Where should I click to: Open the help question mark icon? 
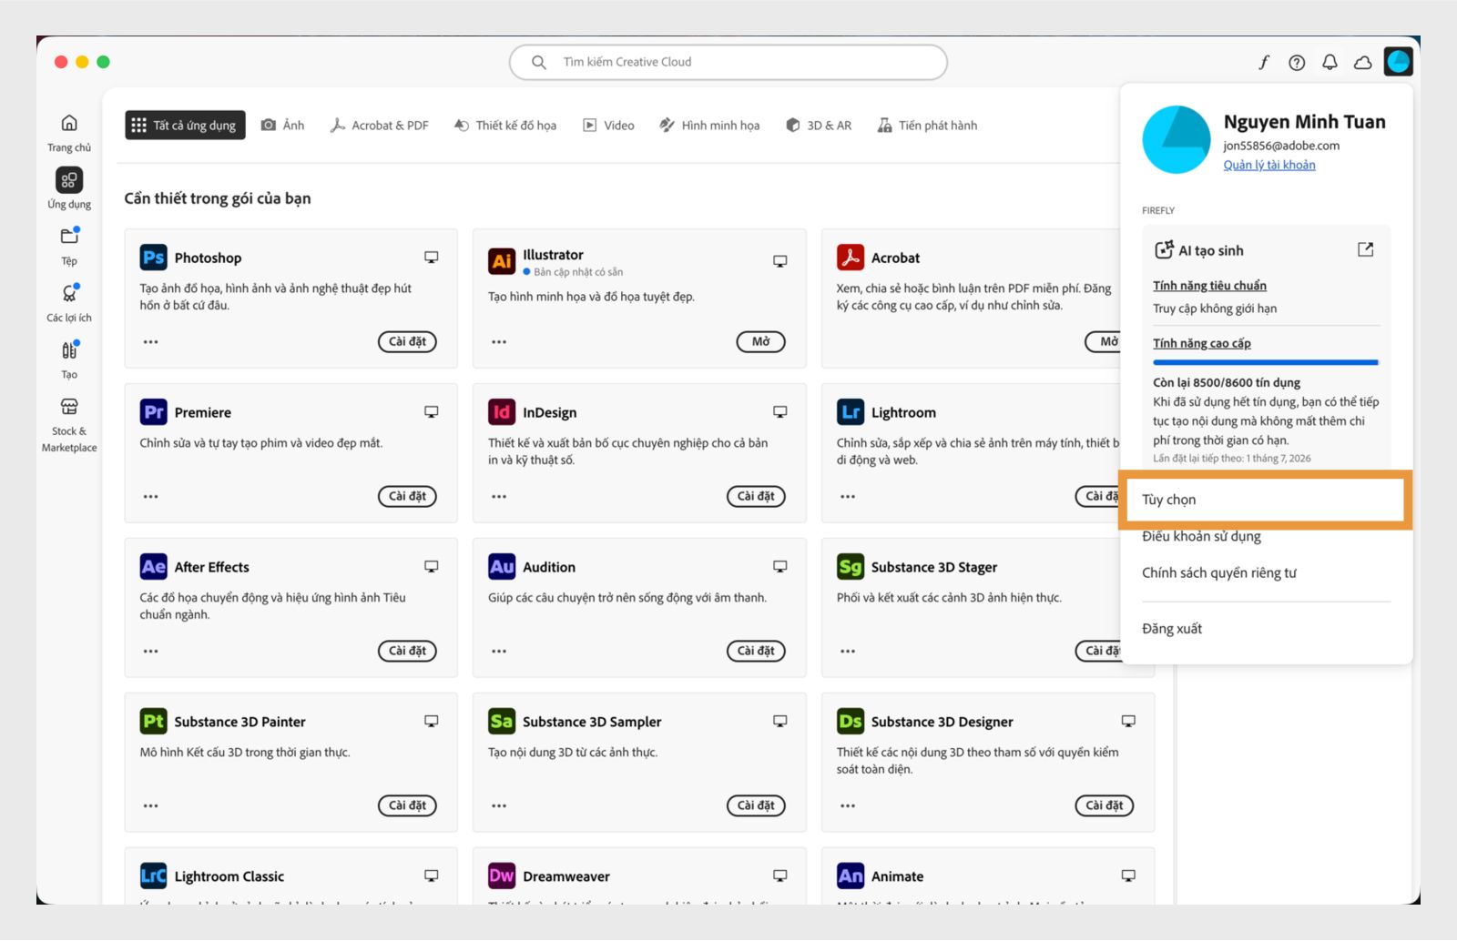(1297, 62)
